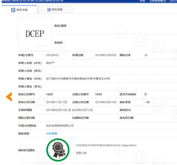Screen dimensions: 177x165
Task: Select the application number 29526027
Action: click(x=53, y=55)
